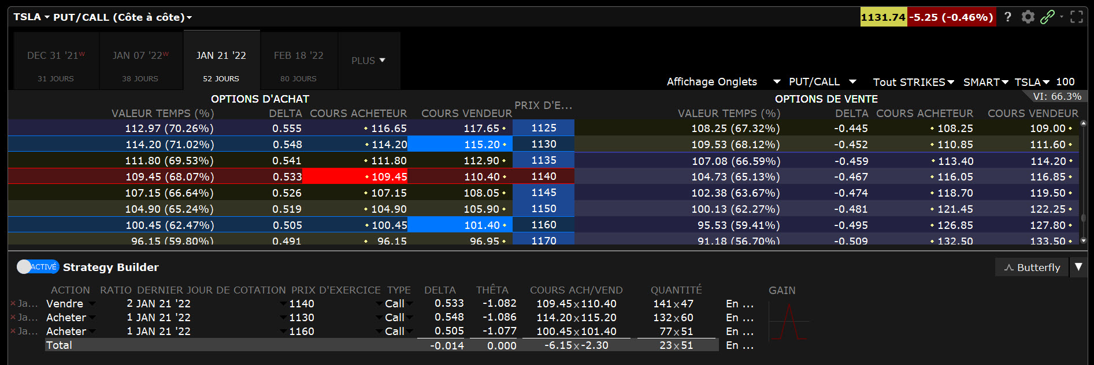Click the Butterfly strategy button

tap(1032, 267)
